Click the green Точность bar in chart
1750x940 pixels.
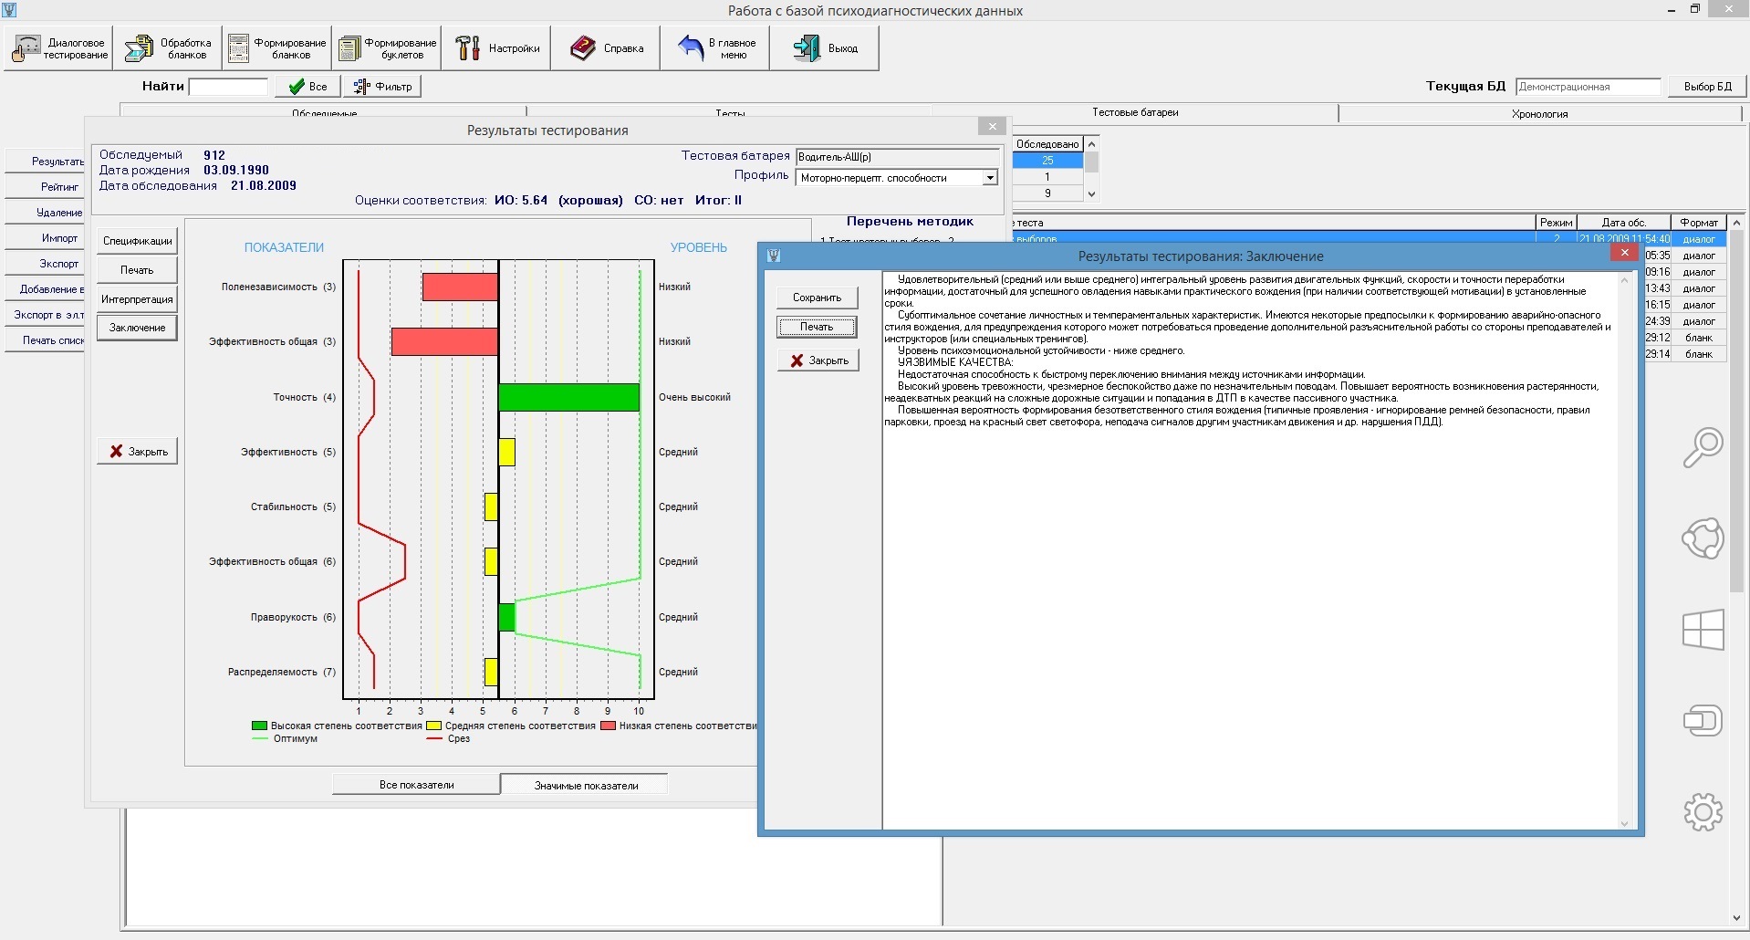tap(568, 397)
